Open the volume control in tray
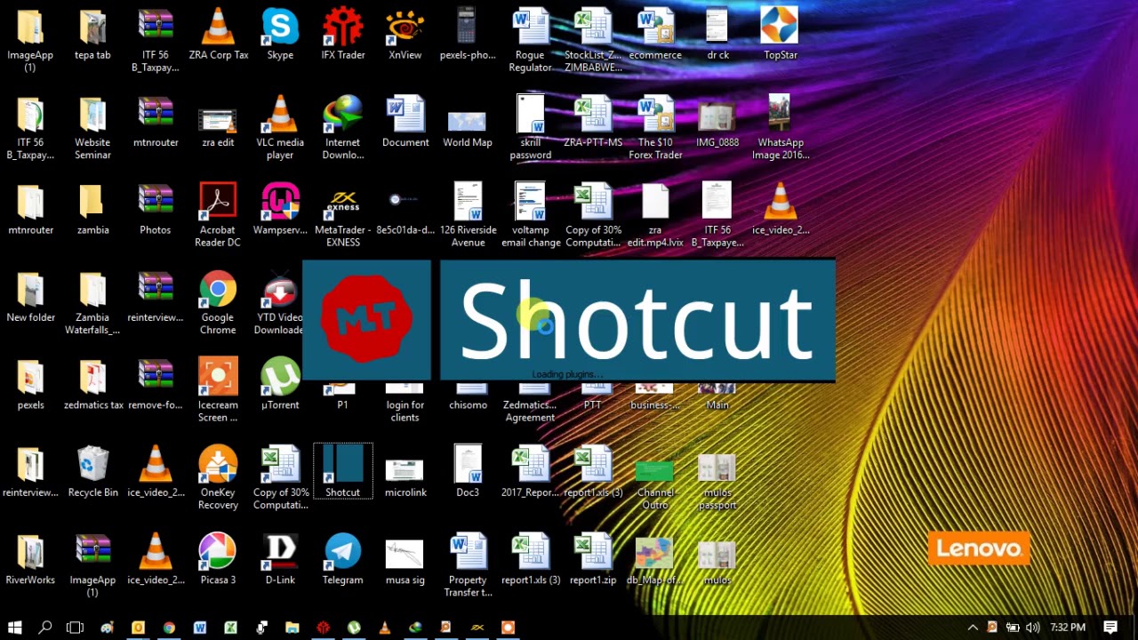 coord(1032,628)
